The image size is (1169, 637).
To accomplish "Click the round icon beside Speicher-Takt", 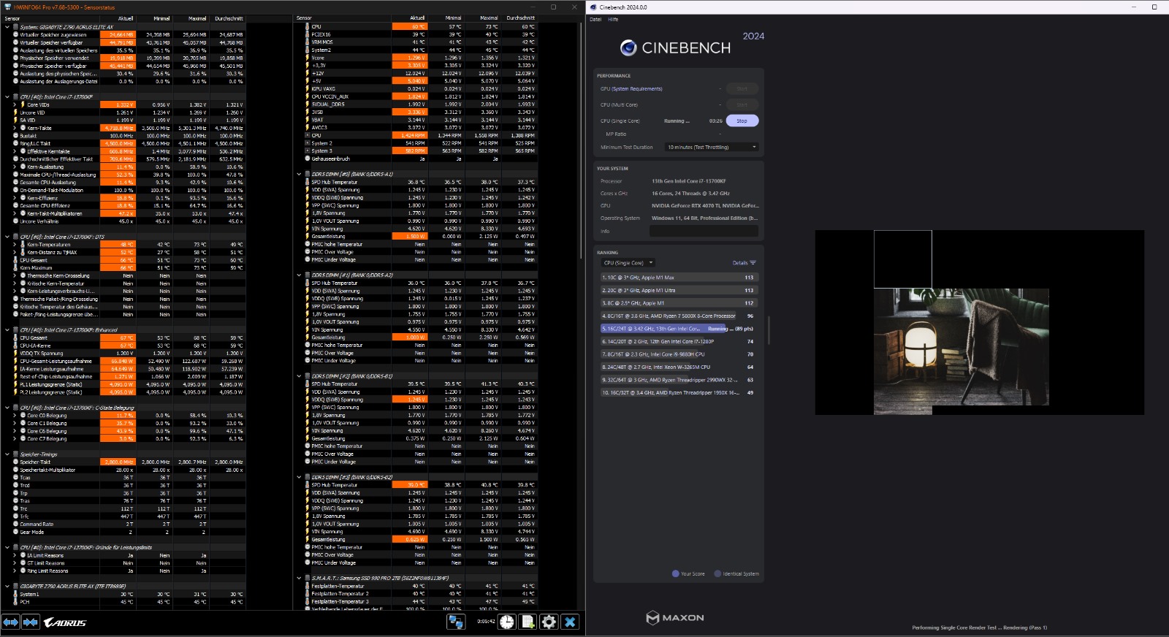I will [15, 462].
